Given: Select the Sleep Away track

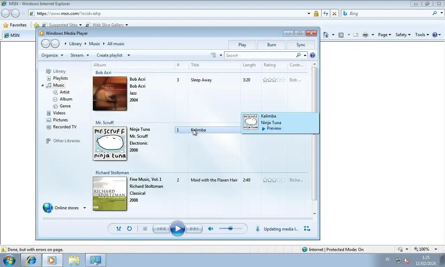Looking at the screenshot, I should (201, 80).
